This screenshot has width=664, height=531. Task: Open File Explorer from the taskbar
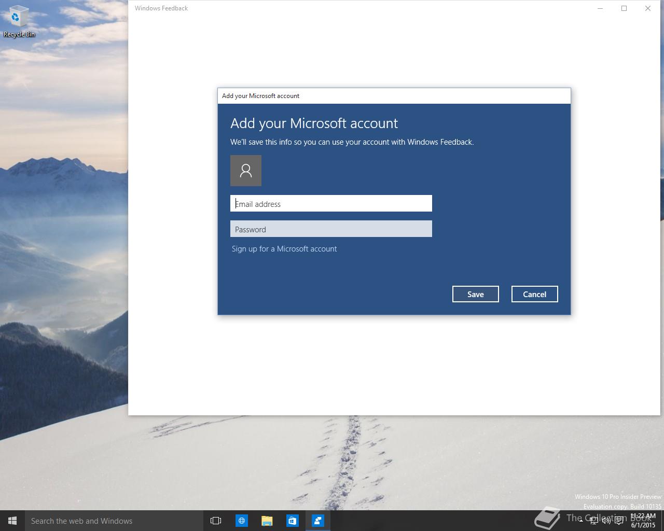(267, 521)
